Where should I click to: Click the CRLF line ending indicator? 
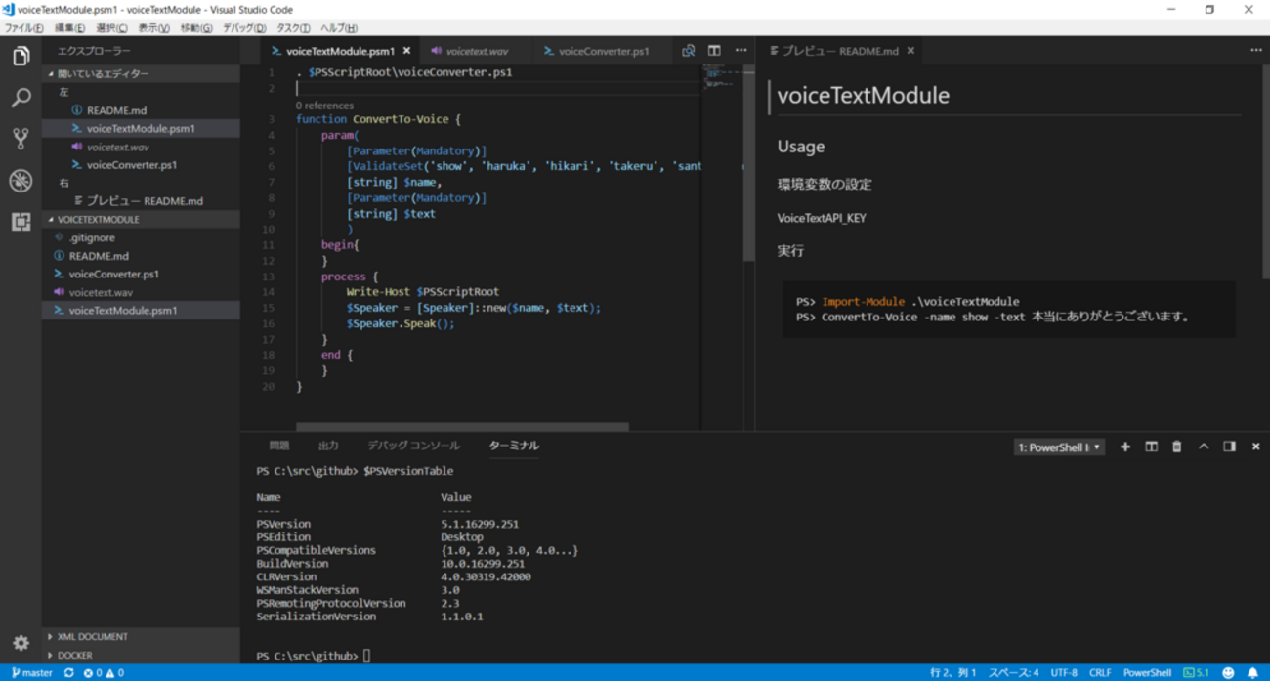[x=1100, y=672]
